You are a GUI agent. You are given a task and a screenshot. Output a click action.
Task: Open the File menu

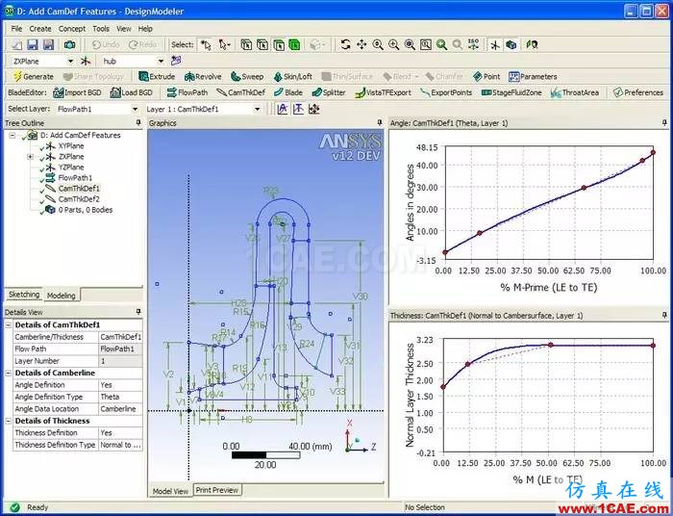(x=16, y=29)
